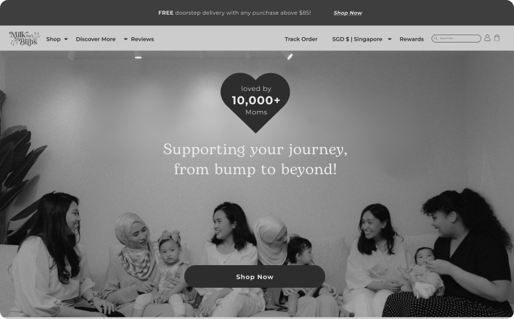
Task: Focus the 'Search for...' input field
Action: (x=456, y=39)
